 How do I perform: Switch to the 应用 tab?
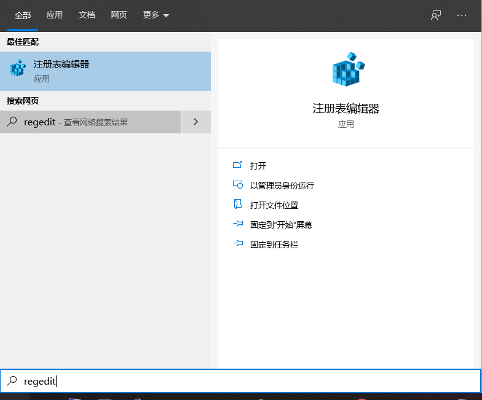pos(54,15)
